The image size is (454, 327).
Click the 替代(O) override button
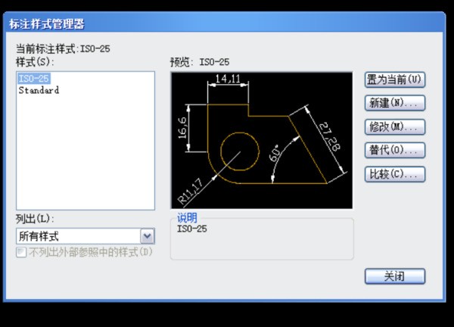pyautogui.click(x=394, y=150)
